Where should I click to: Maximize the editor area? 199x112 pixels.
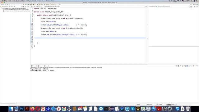[x=147, y=7]
